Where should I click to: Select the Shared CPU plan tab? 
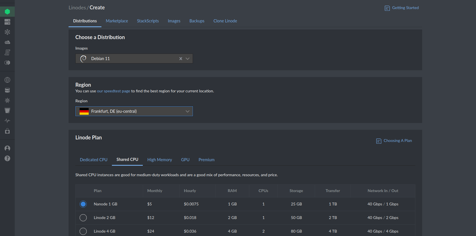coord(127,160)
